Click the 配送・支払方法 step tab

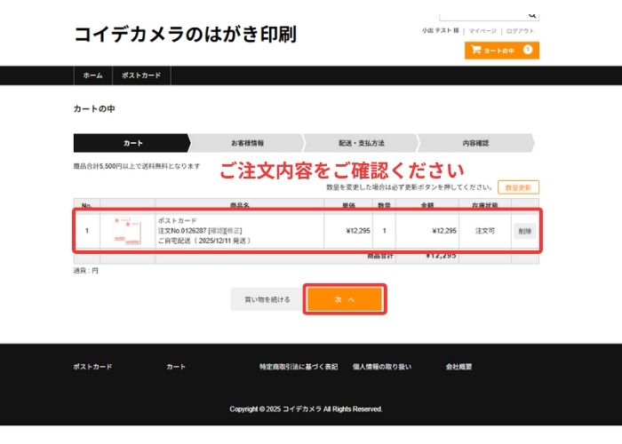361,143
